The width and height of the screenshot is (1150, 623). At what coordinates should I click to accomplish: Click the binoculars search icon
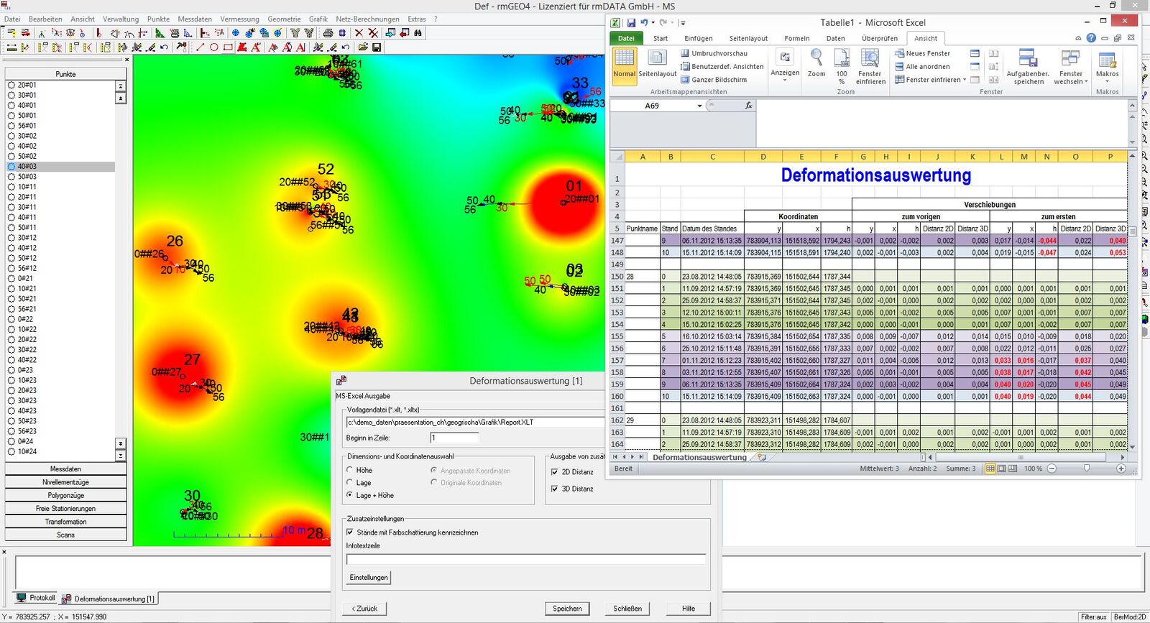pos(418,33)
